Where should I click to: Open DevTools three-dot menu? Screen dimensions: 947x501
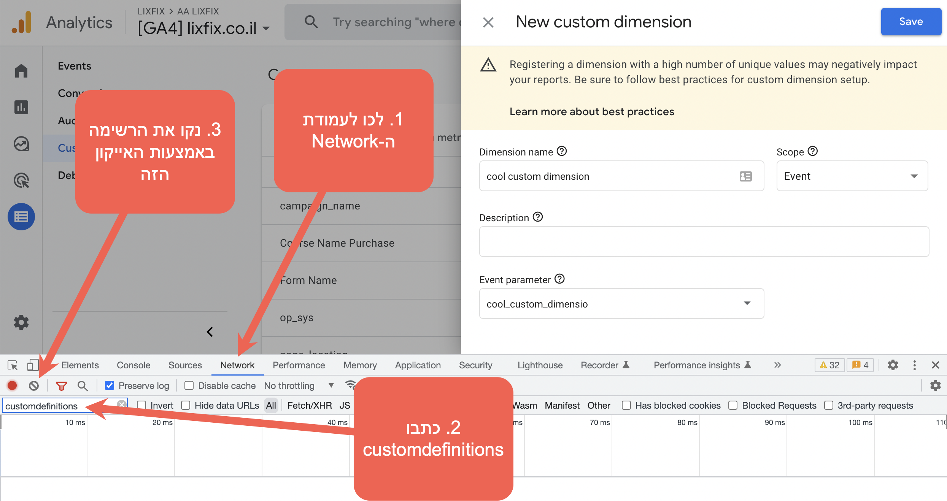(915, 365)
